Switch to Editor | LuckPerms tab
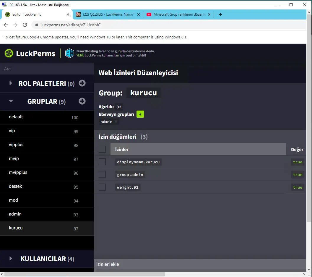Screen dimensions: 312x277 click(37, 14)
